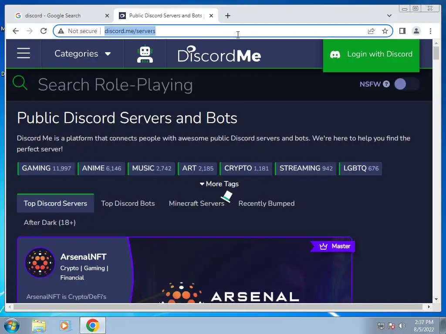
Task: Launch Windows Media Player from taskbar
Action: (x=65, y=325)
